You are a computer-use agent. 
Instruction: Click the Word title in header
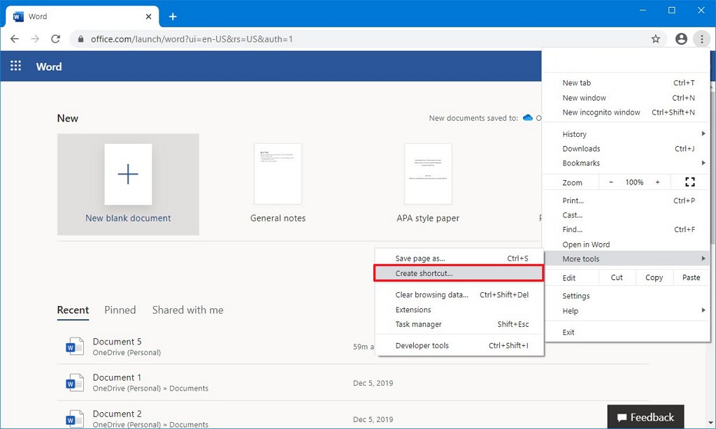(x=49, y=66)
